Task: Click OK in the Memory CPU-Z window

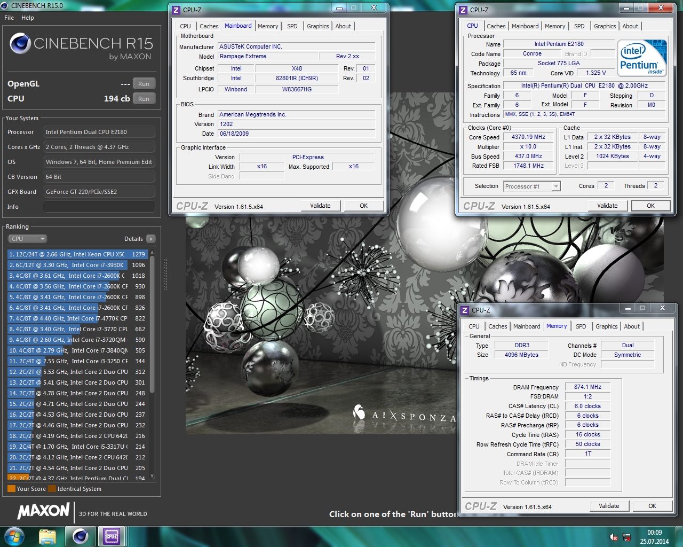Action: click(x=652, y=506)
